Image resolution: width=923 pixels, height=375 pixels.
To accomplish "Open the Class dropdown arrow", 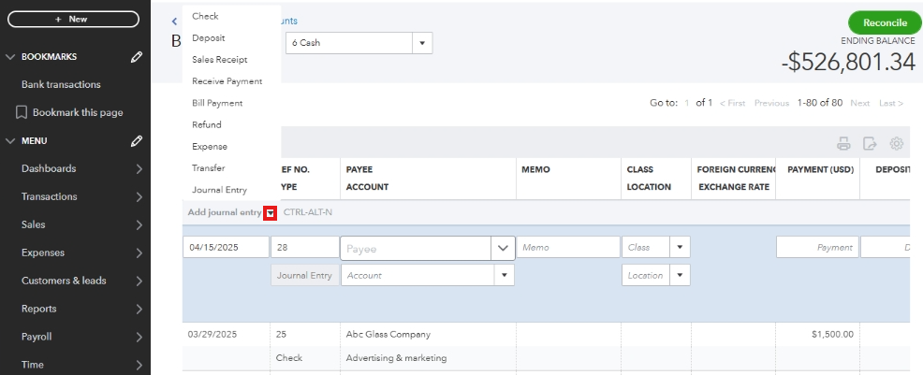I will click(x=680, y=248).
